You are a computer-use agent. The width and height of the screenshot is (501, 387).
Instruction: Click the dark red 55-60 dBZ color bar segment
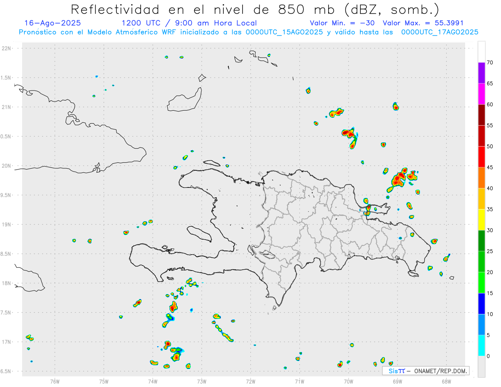point(481,115)
